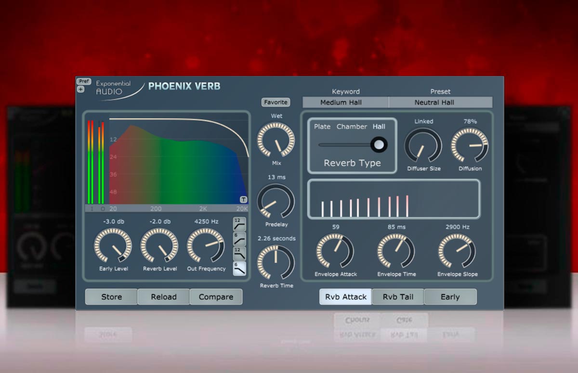This screenshot has width=578, height=373.
Task: Select Plate reverb type
Action: click(x=322, y=127)
